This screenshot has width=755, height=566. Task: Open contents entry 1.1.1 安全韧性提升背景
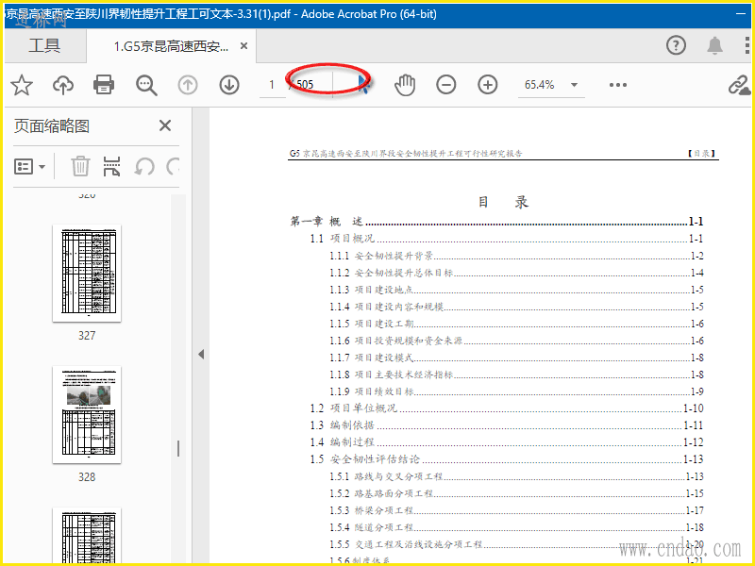[516, 256]
